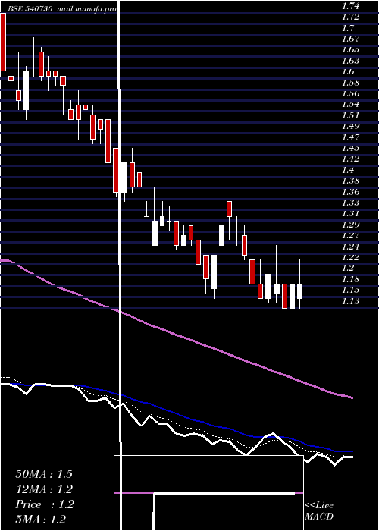Viewport: 379px width, 531px height.
Task: Click the 1.63 price axis label
Action: (350, 61)
